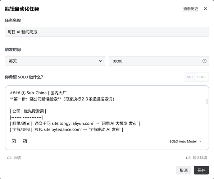The image size is (214, 179).
Task: Click the 取消 cancel button
Action: click(x=183, y=170)
